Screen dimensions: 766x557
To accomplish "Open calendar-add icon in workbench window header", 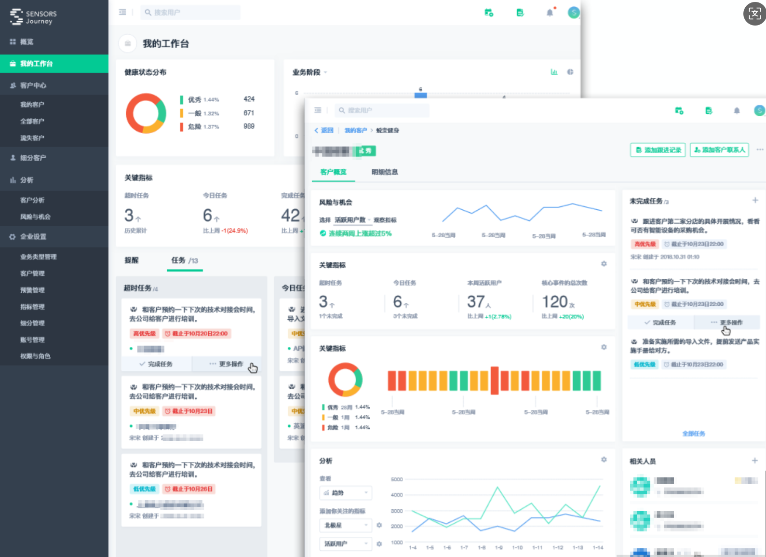I will tap(489, 13).
